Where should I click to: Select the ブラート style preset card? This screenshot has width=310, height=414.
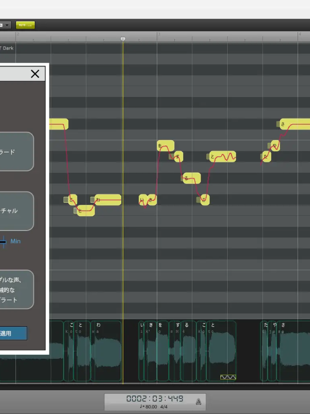click(16, 290)
